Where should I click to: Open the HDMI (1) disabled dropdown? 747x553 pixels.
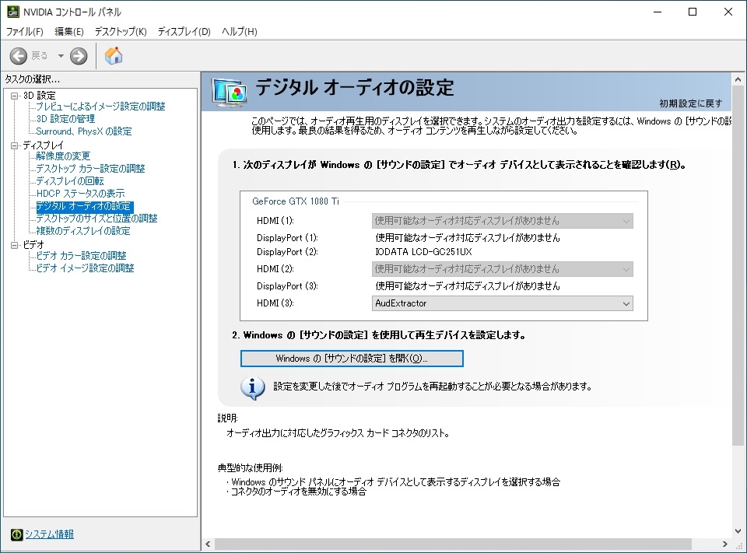[x=502, y=221]
